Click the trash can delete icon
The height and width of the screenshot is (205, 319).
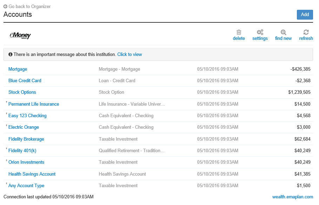239,32
